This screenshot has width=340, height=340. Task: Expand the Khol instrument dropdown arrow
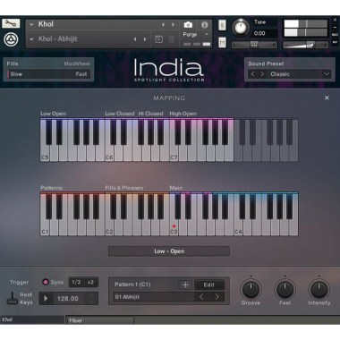pyautogui.click(x=31, y=25)
